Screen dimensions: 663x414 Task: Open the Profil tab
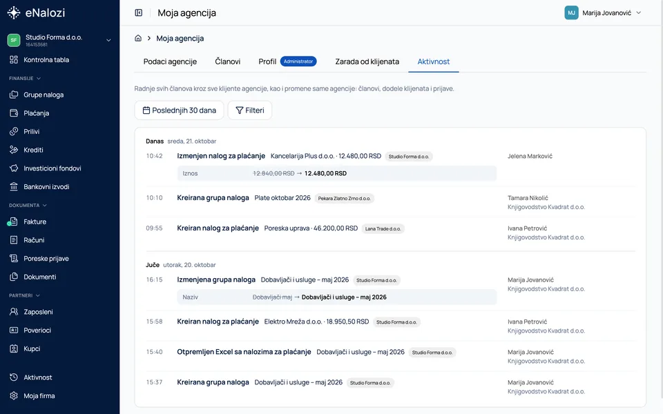(x=287, y=61)
